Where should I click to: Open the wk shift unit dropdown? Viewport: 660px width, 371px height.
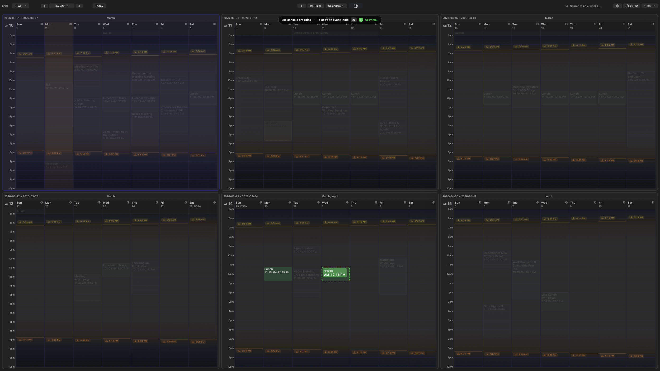[20, 6]
